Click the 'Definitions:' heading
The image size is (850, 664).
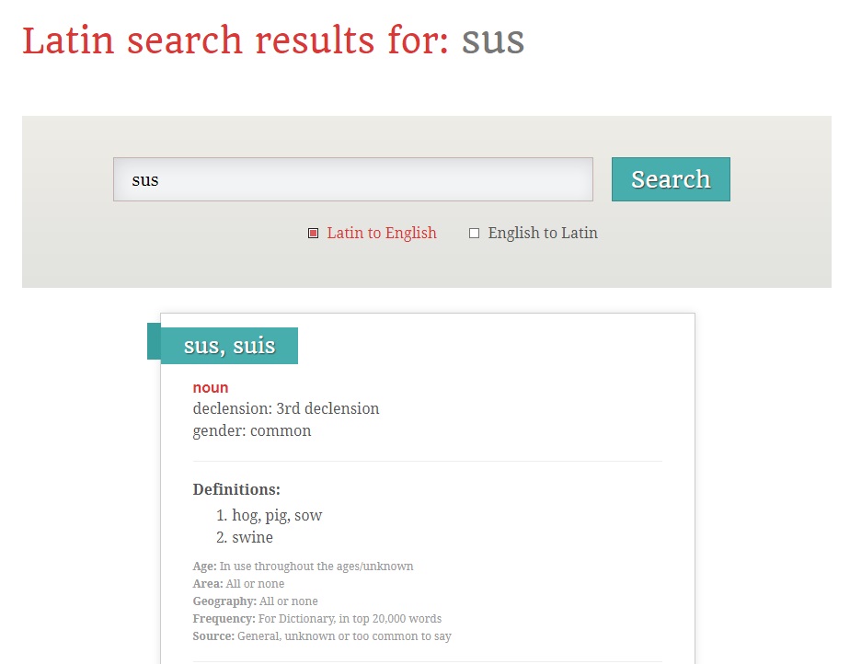click(236, 489)
